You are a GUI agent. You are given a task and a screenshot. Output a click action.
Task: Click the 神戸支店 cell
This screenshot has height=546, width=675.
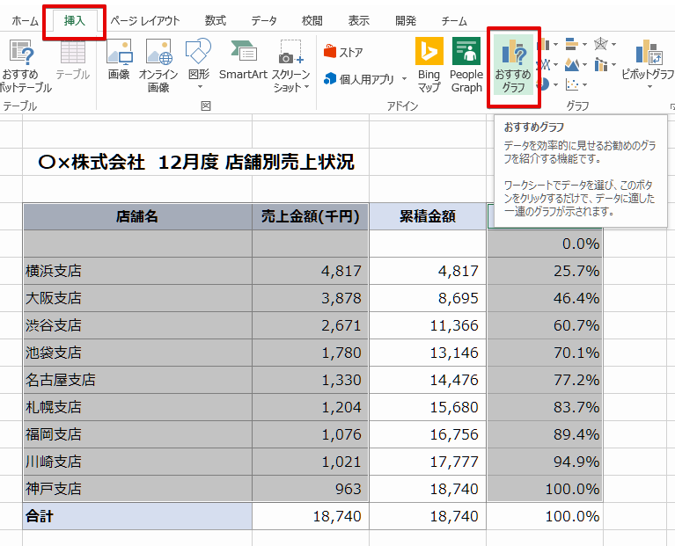pos(137,489)
